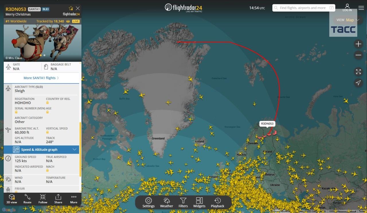Open the hamburger menu at top right
Viewport: 367px width, 213px height.
point(361,8)
